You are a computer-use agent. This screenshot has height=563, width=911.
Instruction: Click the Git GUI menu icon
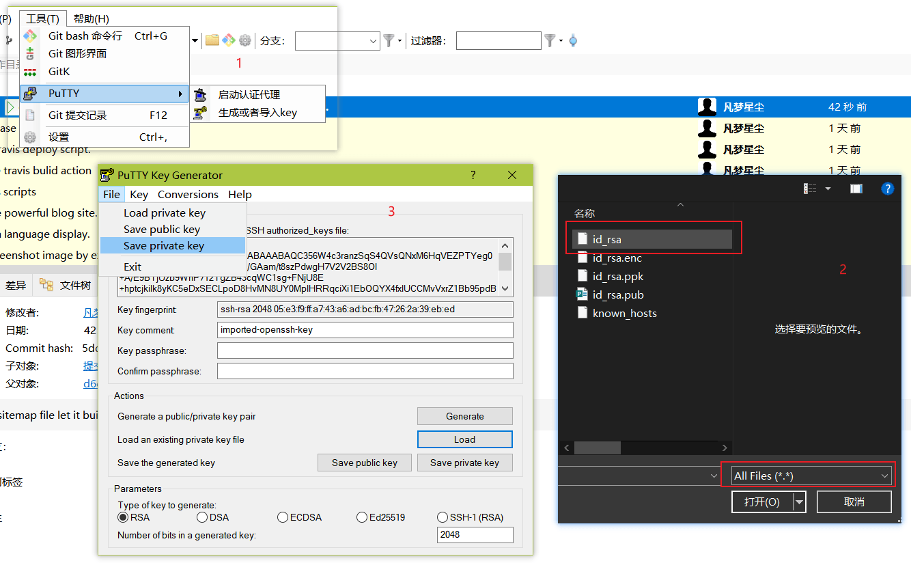coord(30,54)
